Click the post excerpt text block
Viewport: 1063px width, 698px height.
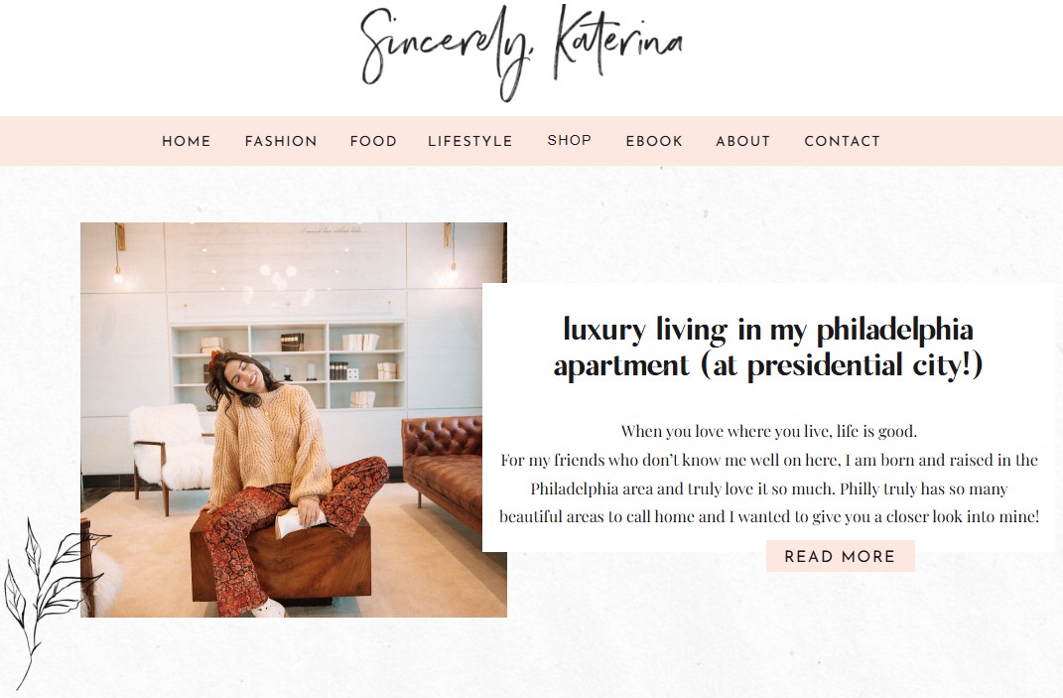coord(769,474)
